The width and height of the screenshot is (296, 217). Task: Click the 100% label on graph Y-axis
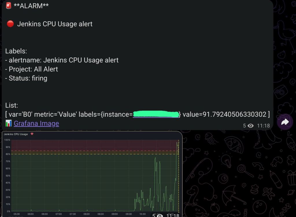click(7, 140)
